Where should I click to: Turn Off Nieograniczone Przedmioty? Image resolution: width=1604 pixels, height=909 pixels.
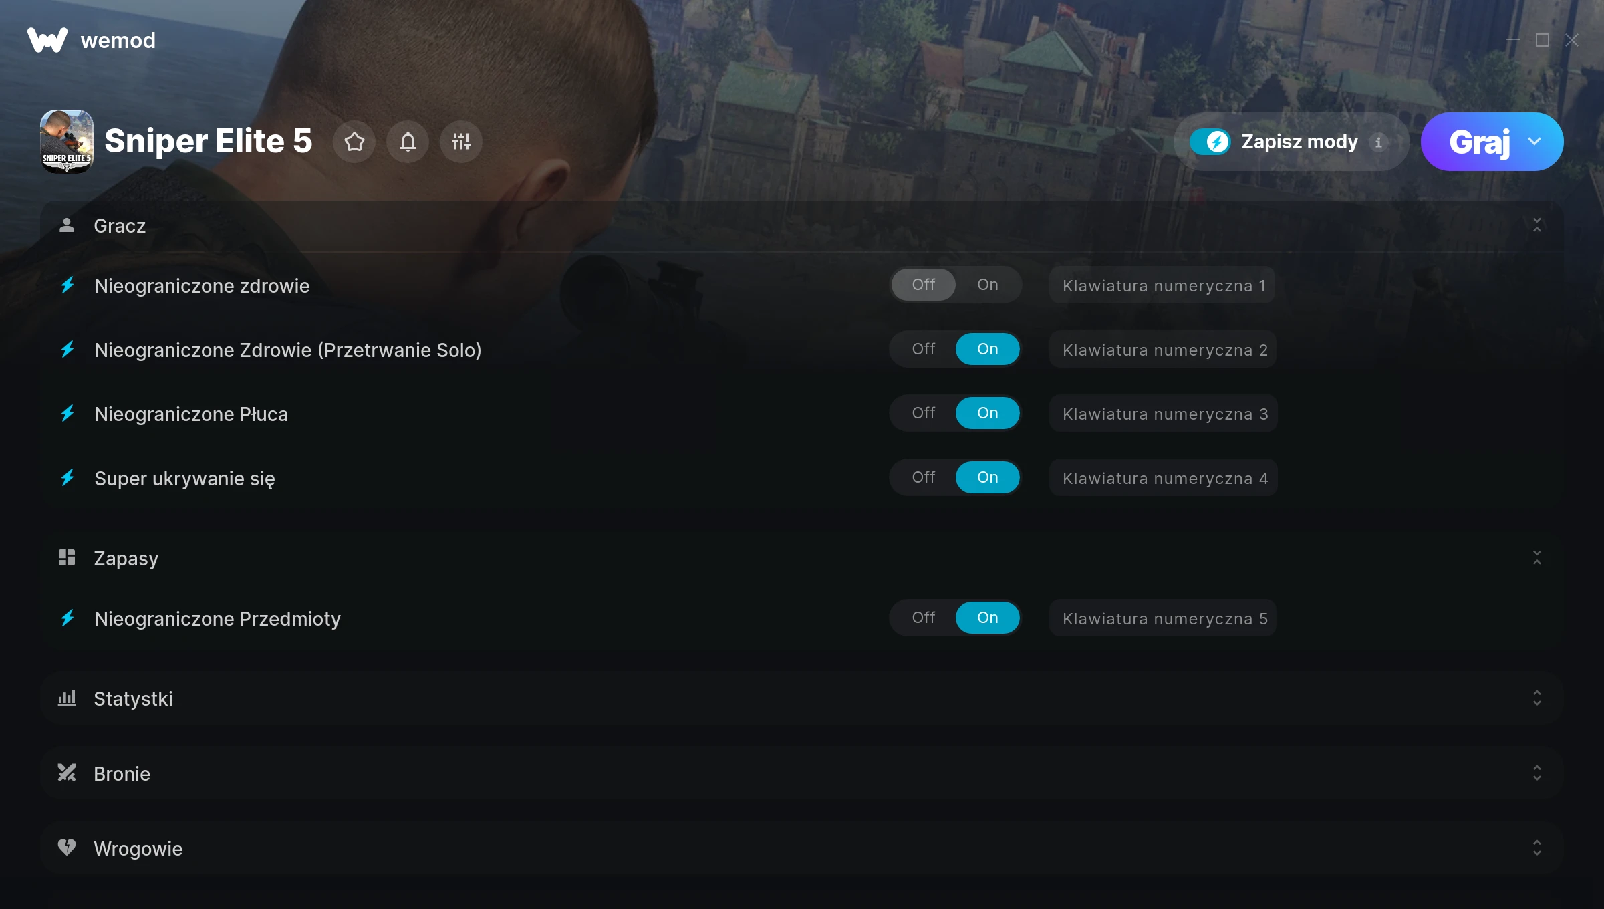(x=924, y=618)
